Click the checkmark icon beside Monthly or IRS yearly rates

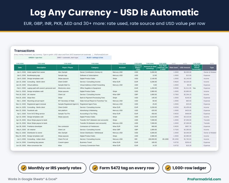(x=24, y=168)
